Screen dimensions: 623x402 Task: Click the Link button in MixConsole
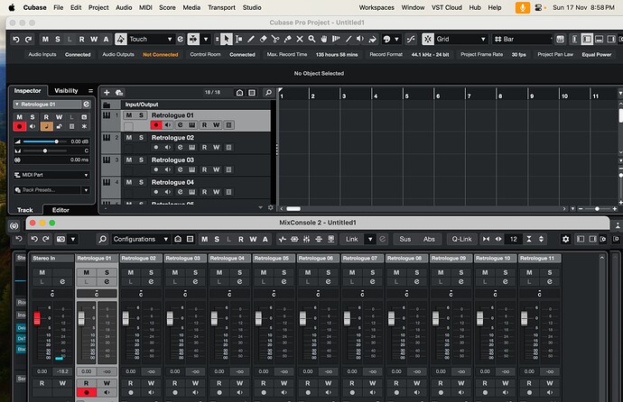click(352, 239)
